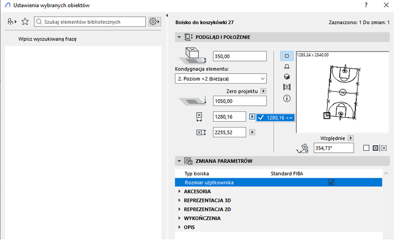Click the length dimension icon

pyautogui.click(x=201, y=132)
